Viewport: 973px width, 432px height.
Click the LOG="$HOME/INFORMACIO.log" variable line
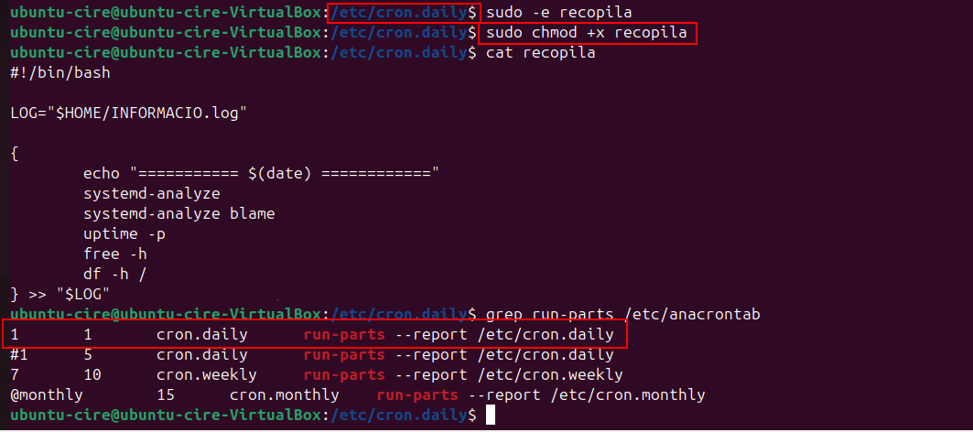(129, 113)
